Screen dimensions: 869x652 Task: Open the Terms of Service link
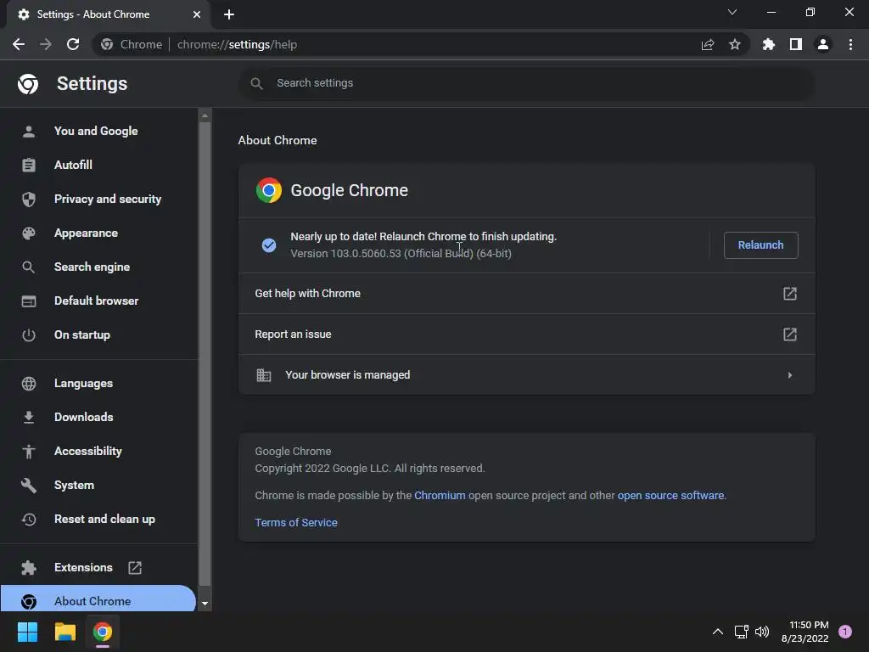[296, 522]
